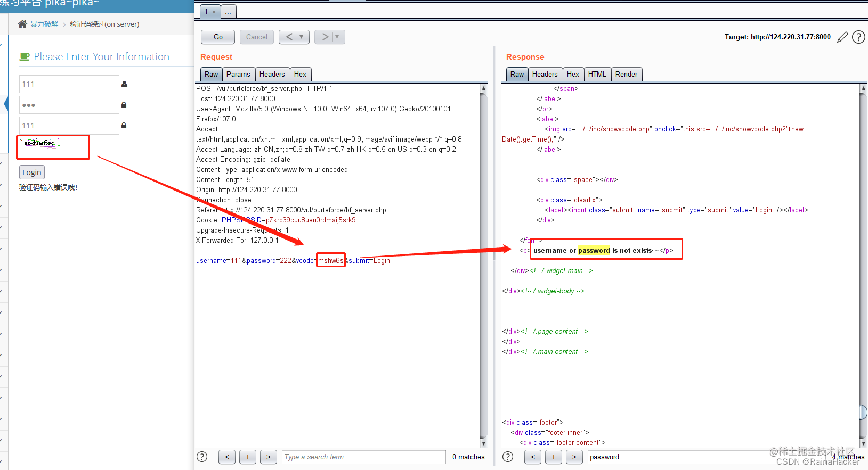Image resolution: width=868 pixels, height=470 pixels.
Task: Click lock icon beside vcode field
Action: pyautogui.click(x=124, y=126)
